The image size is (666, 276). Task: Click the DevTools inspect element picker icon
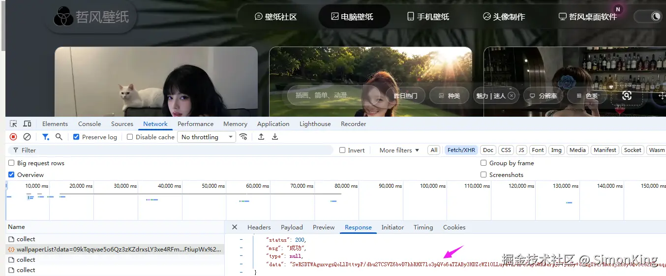coord(13,124)
